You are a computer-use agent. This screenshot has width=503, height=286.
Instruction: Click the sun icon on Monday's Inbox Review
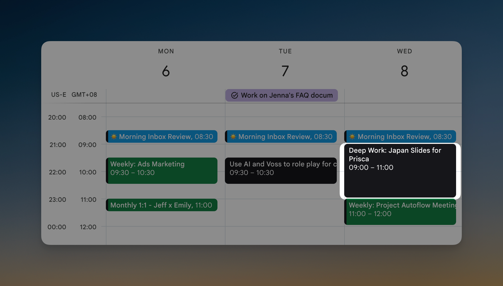point(114,137)
